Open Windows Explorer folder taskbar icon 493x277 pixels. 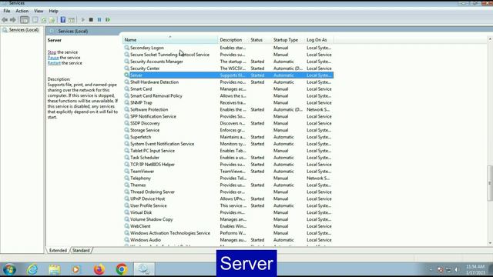click(55, 269)
